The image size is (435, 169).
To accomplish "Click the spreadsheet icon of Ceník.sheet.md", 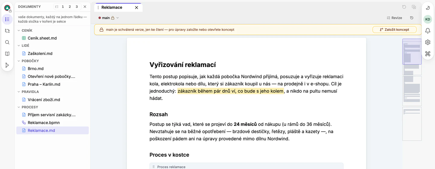I will 24,38.
